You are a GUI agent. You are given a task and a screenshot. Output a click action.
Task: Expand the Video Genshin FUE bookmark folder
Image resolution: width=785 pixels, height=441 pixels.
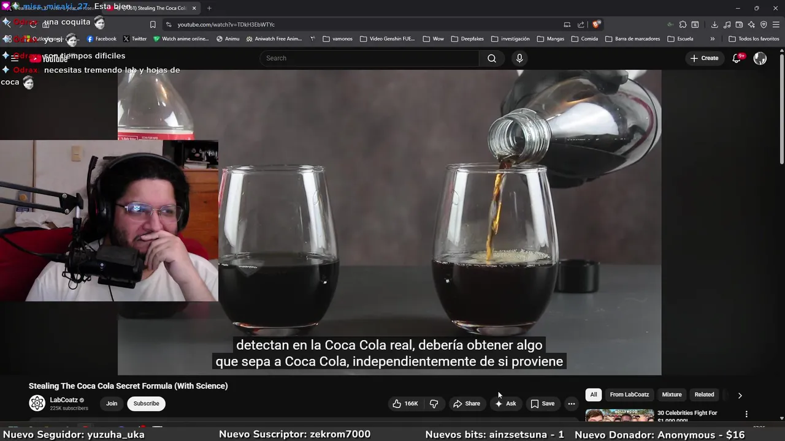pyautogui.click(x=387, y=39)
